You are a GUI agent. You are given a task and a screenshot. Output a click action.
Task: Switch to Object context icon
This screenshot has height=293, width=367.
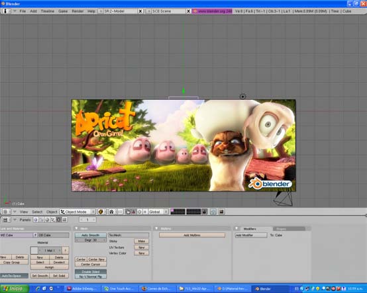[x=53, y=220]
